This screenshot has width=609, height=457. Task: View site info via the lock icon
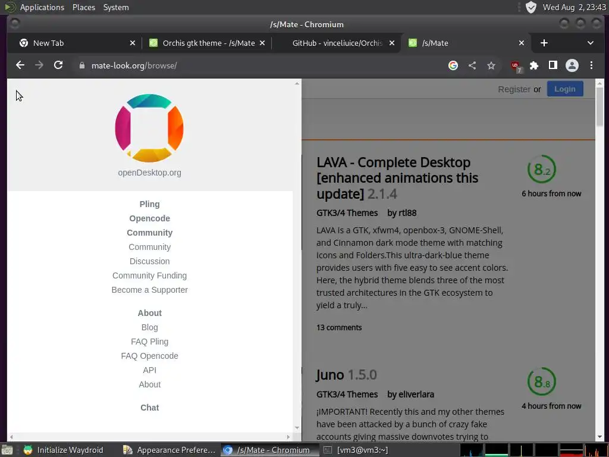82,65
